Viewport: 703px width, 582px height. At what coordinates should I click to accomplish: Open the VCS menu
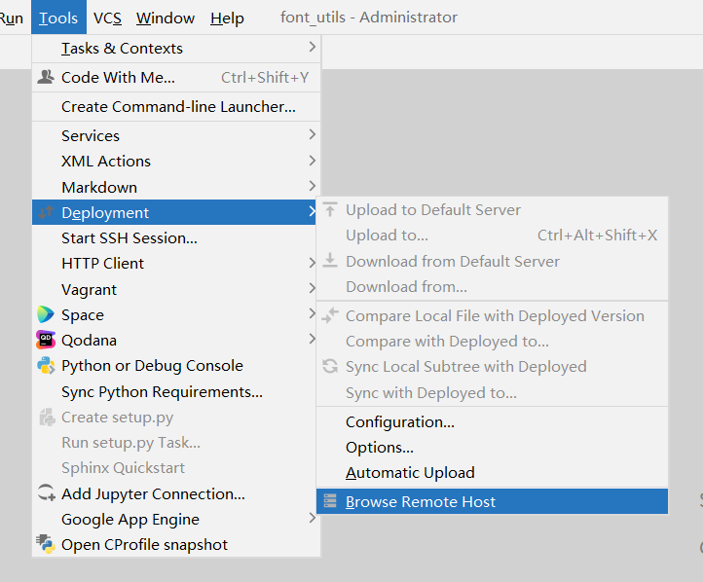(x=108, y=18)
